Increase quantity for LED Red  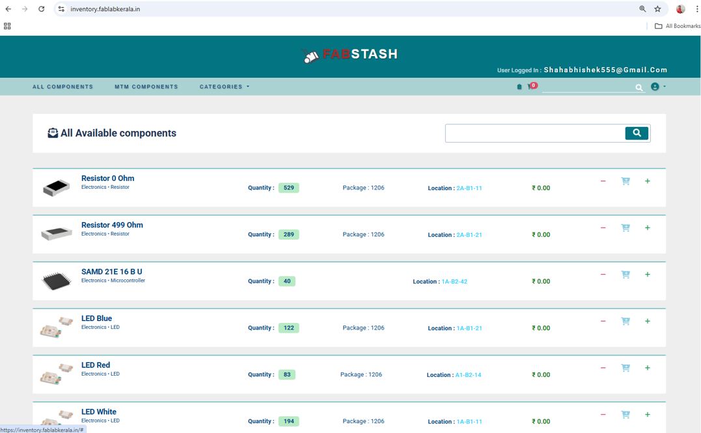tap(648, 368)
